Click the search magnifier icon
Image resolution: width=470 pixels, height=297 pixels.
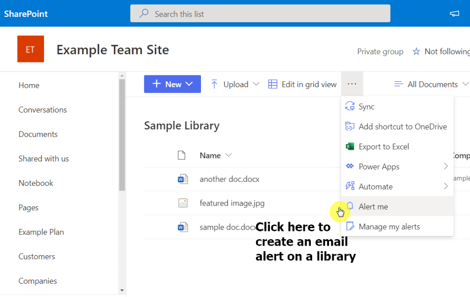(144, 13)
